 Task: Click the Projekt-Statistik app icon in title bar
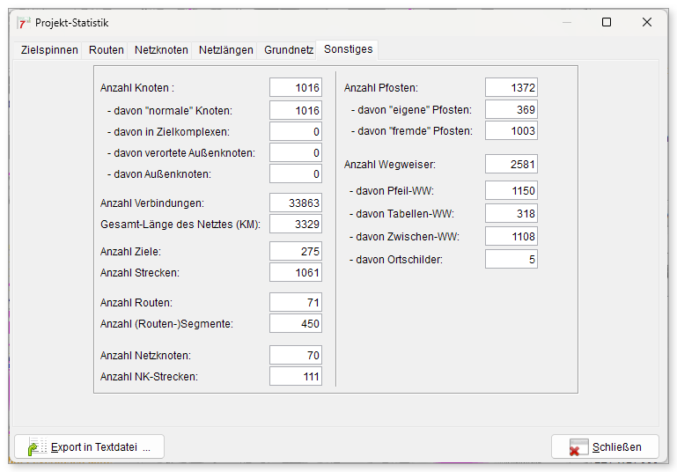click(x=23, y=23)
